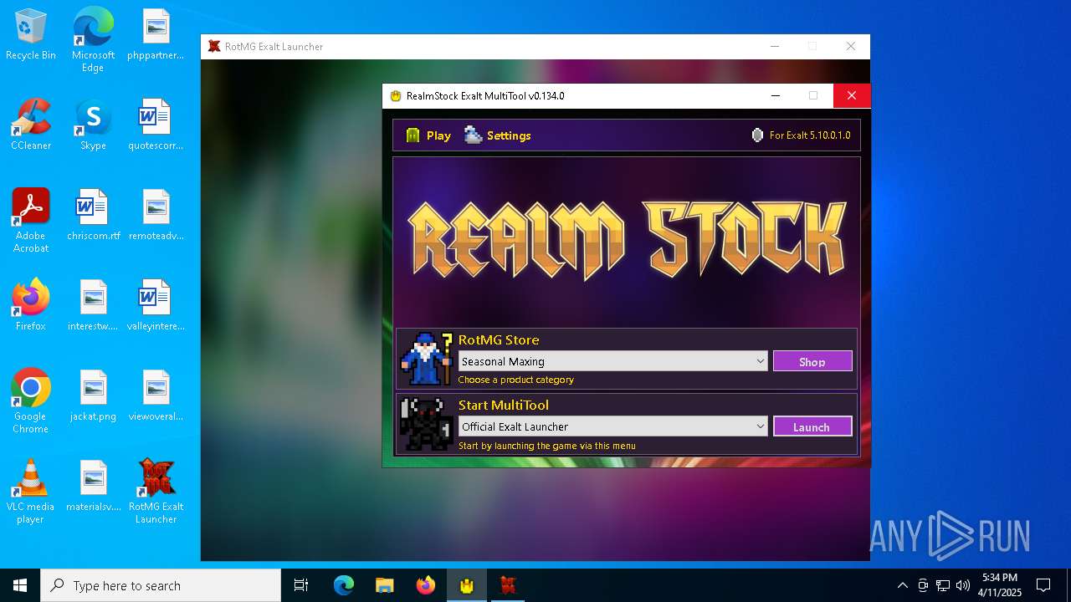1071x602 pixels.
Task: Open the Firefox desktop shortcut
Action: 31,306
